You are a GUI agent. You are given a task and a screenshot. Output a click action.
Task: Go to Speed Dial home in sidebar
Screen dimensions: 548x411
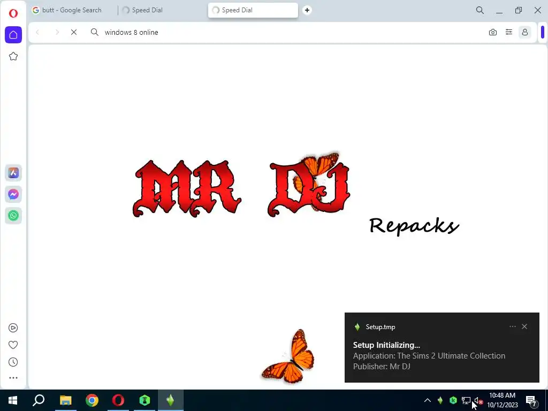(x=13, y=35)
